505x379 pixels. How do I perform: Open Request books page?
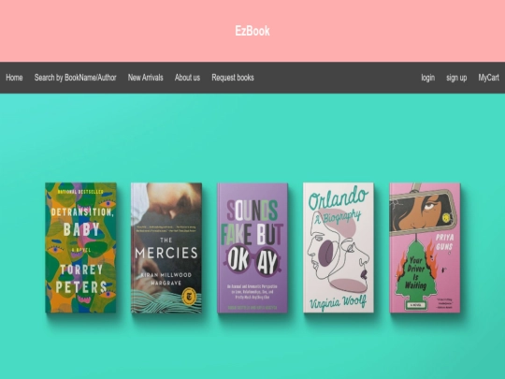tap(233, 78)
